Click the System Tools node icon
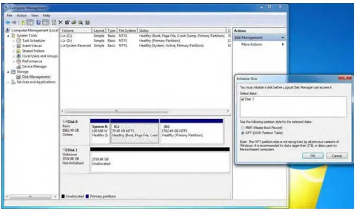Screen dimensions: 356x211 point(13,36)
